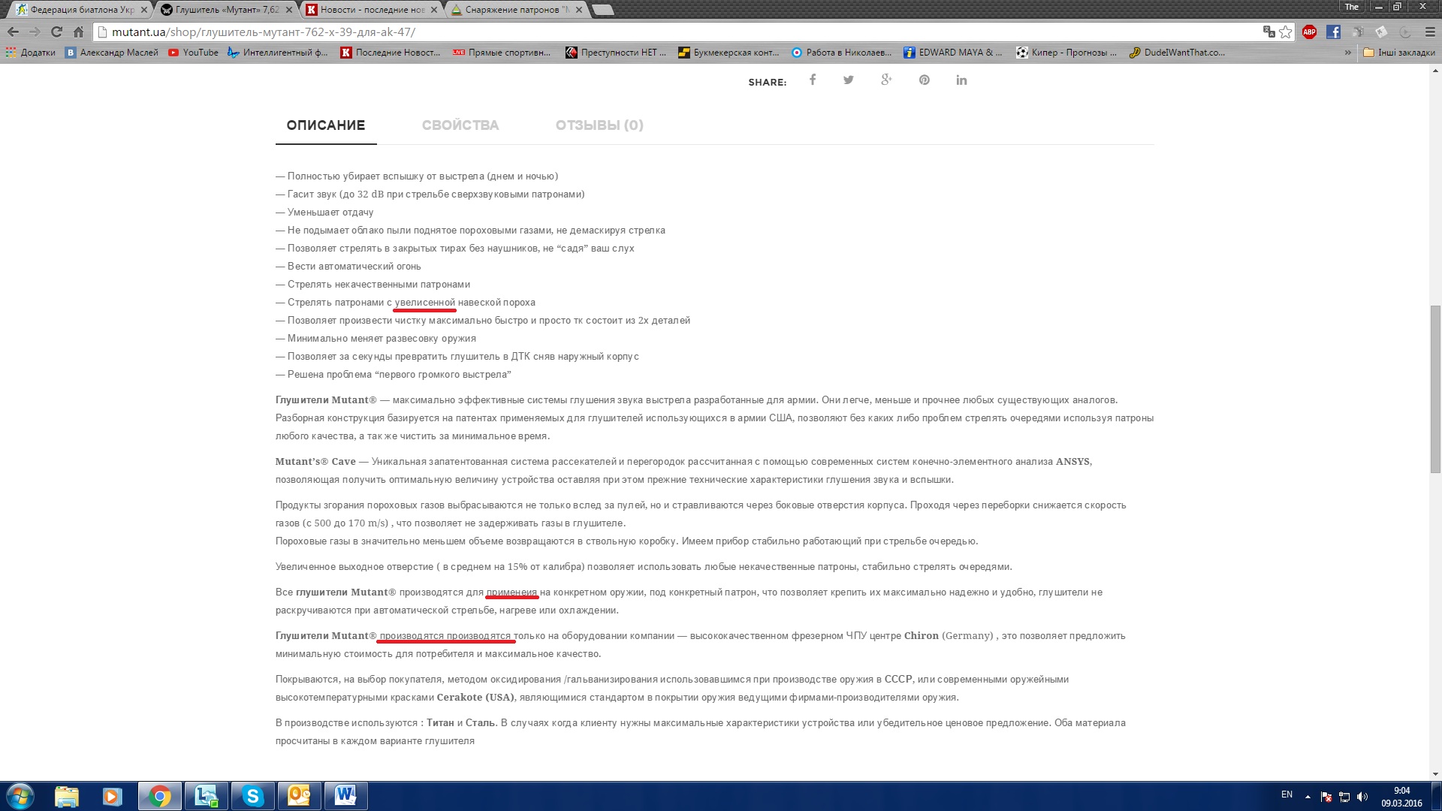Image resolution: width=1442 pixels, height=811 pixels.
Task: Share the product page on Pinterest
Action: coord(925,80)
